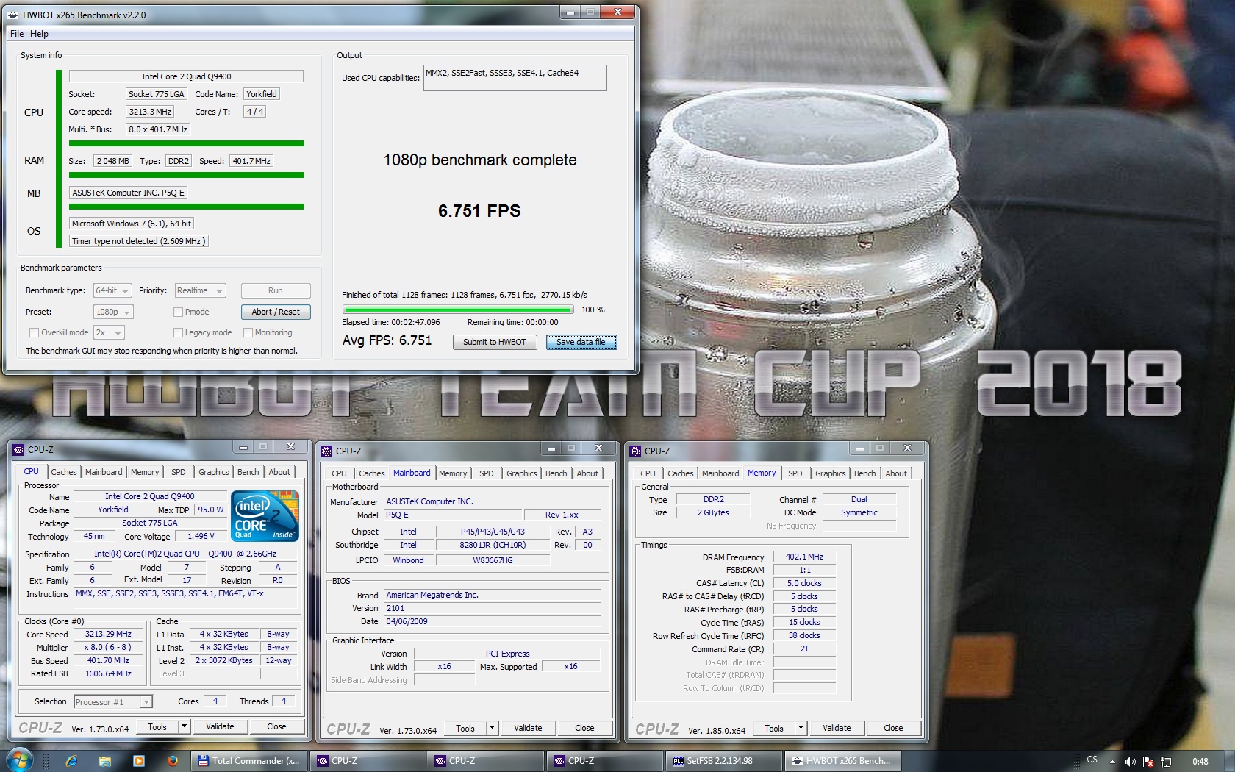
Task: Open Windows Explorer folder icon in taskbar
Action: coord(105,761)
